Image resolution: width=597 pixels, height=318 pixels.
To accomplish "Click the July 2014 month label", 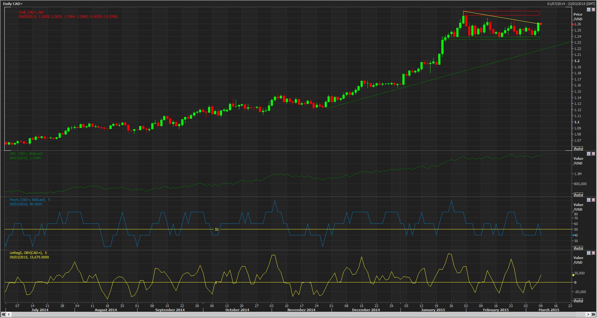I will tap(40, 310).
